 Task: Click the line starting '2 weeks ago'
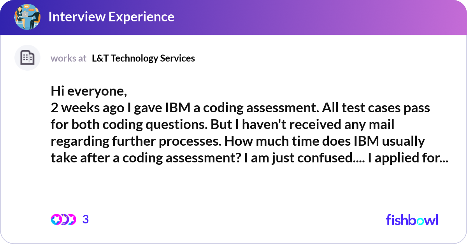coord(240,108)
